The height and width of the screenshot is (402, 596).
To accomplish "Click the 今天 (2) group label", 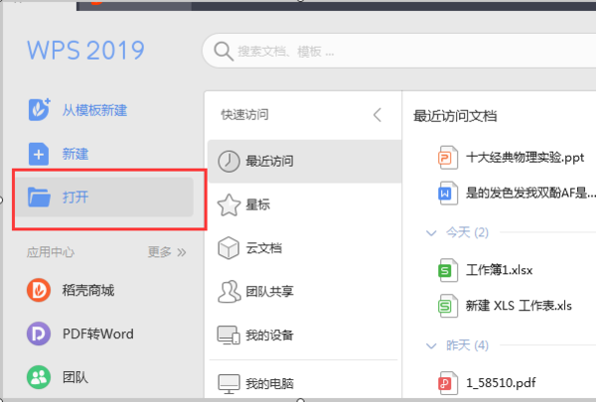I will coord(467,232).
